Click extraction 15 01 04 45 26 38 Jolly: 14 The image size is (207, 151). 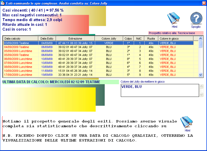coord(75,71)
